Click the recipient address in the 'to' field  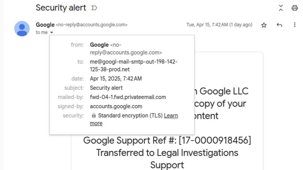pyautogui.click(x=134, y=65)
